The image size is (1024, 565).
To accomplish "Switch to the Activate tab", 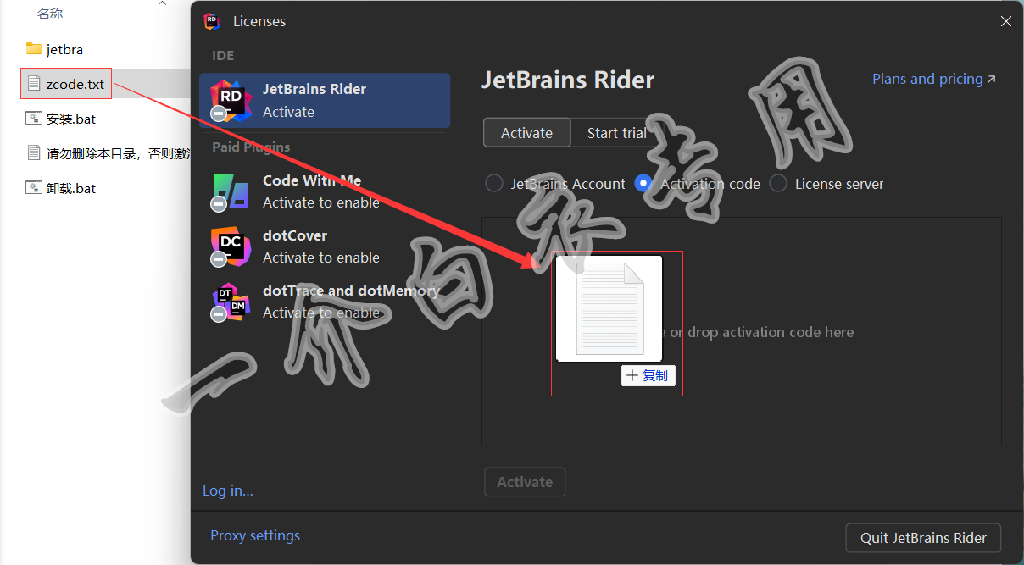I will pos(526,133).
